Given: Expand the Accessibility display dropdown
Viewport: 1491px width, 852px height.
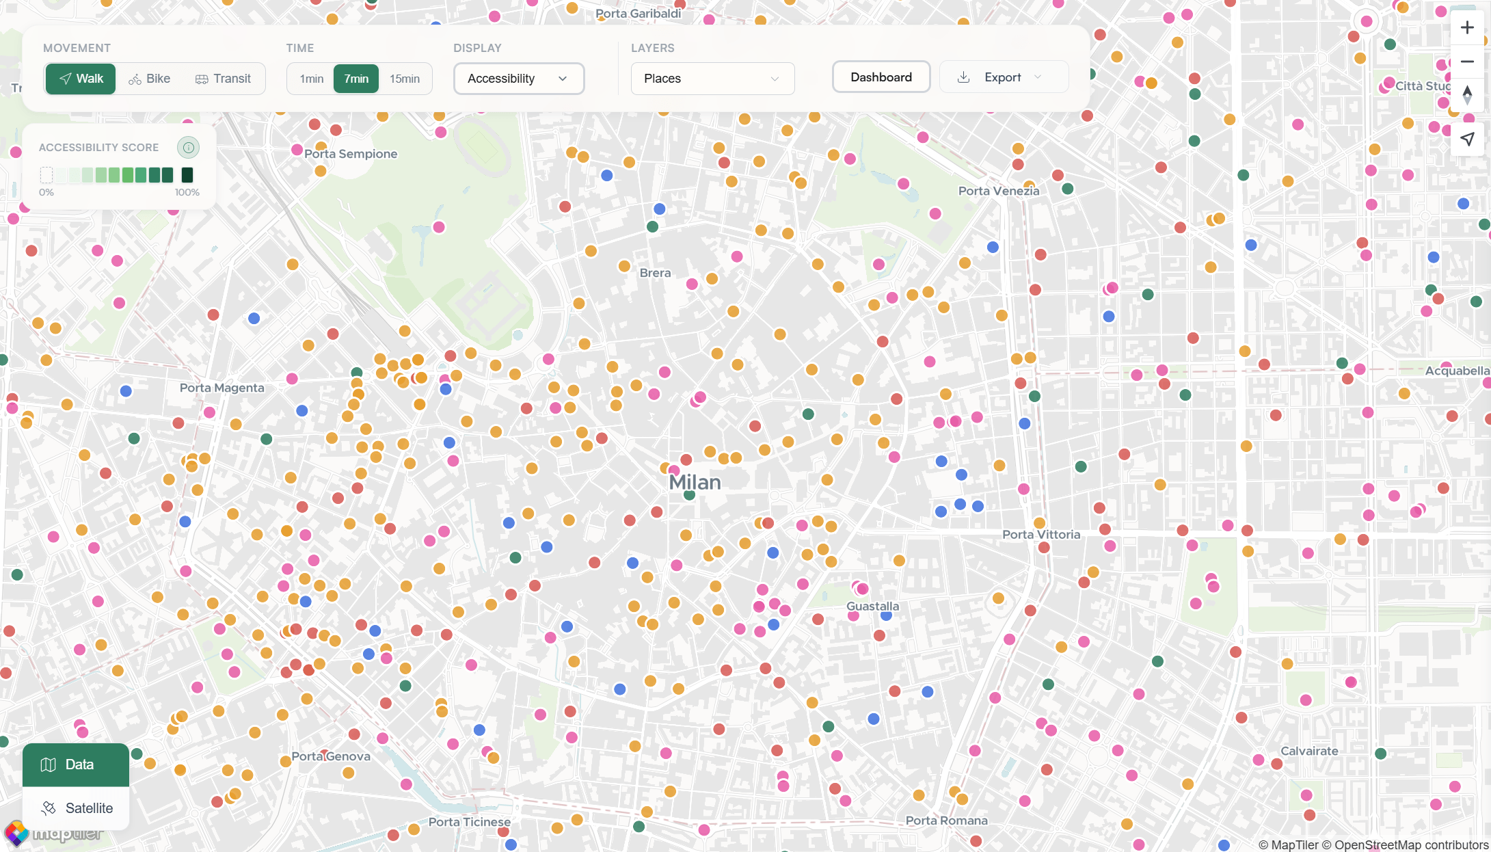Looking at the screenshot, I should click(518, 79).
